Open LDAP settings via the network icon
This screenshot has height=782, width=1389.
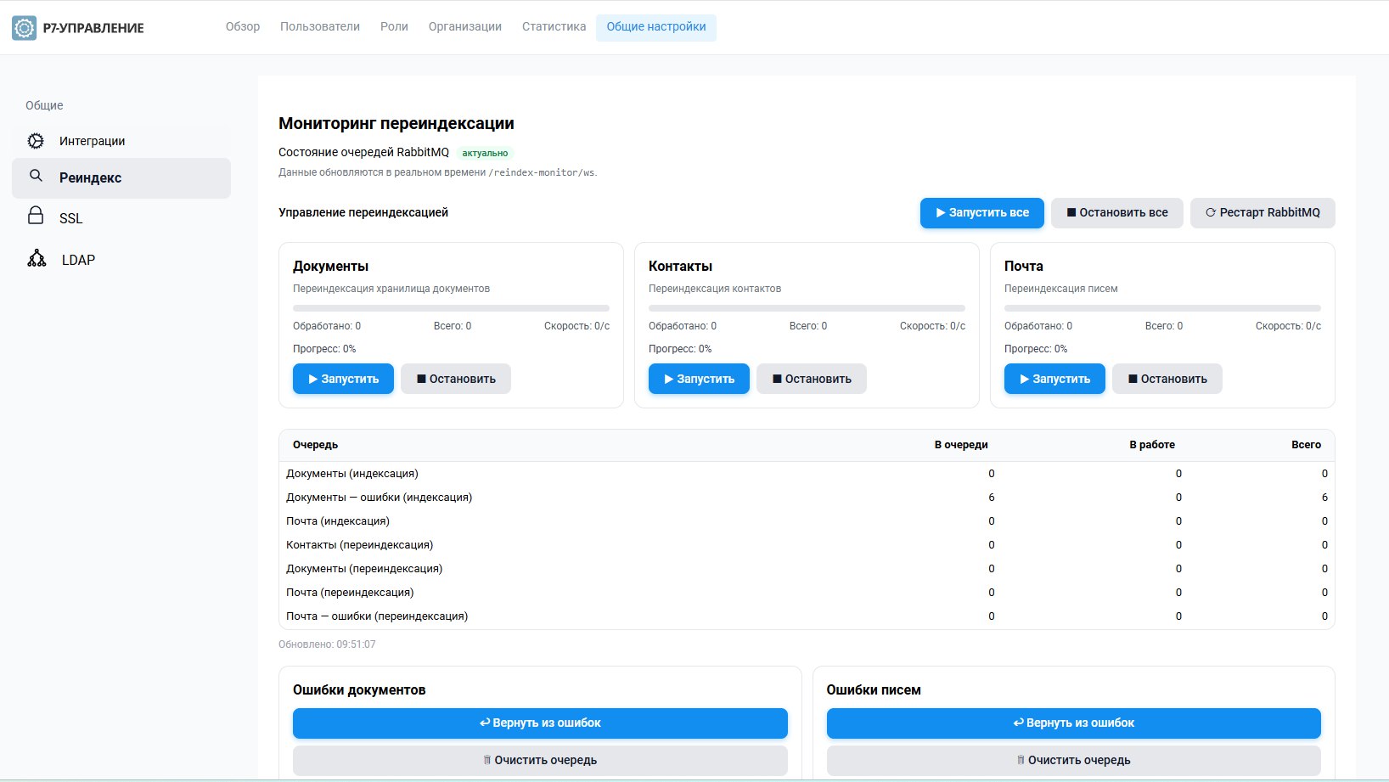click(x=36, y=258)
